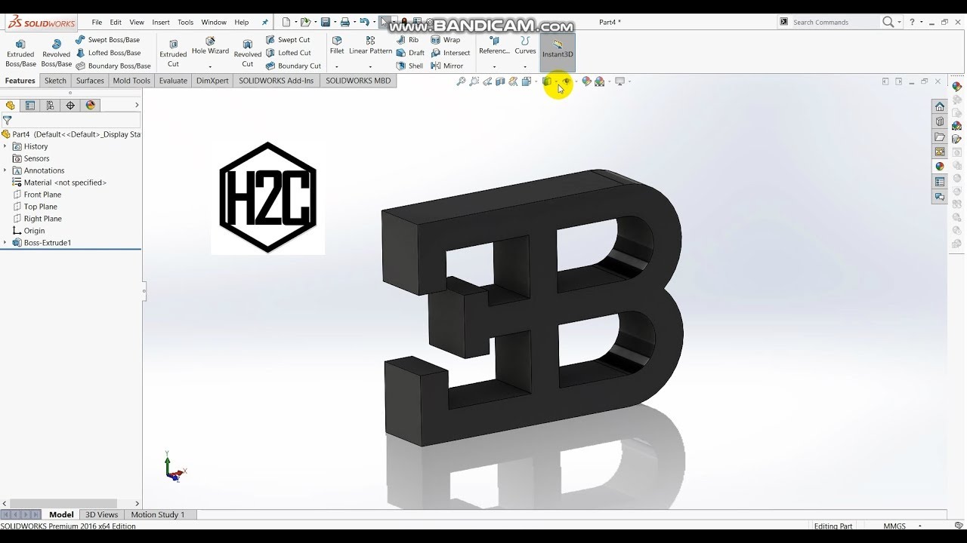Expand the History folder
This screenshot has width=967, height=543.
(x=5, y=146)
